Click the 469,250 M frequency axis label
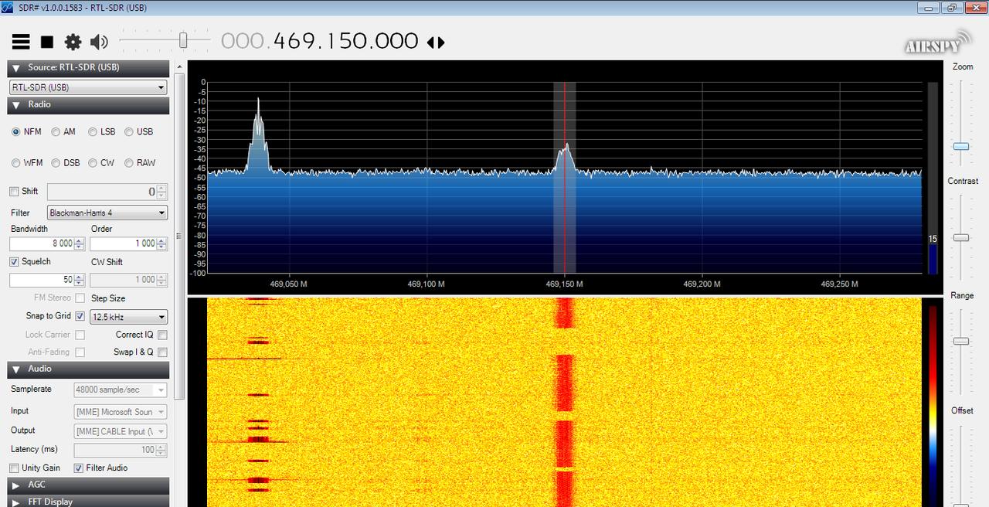This screenshot has width=989, height=507. pos(839,284)
